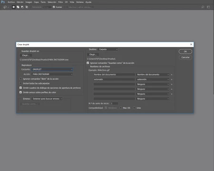
Task: Click Elegir under Guardar droplet en
Action: pos(26,56)
